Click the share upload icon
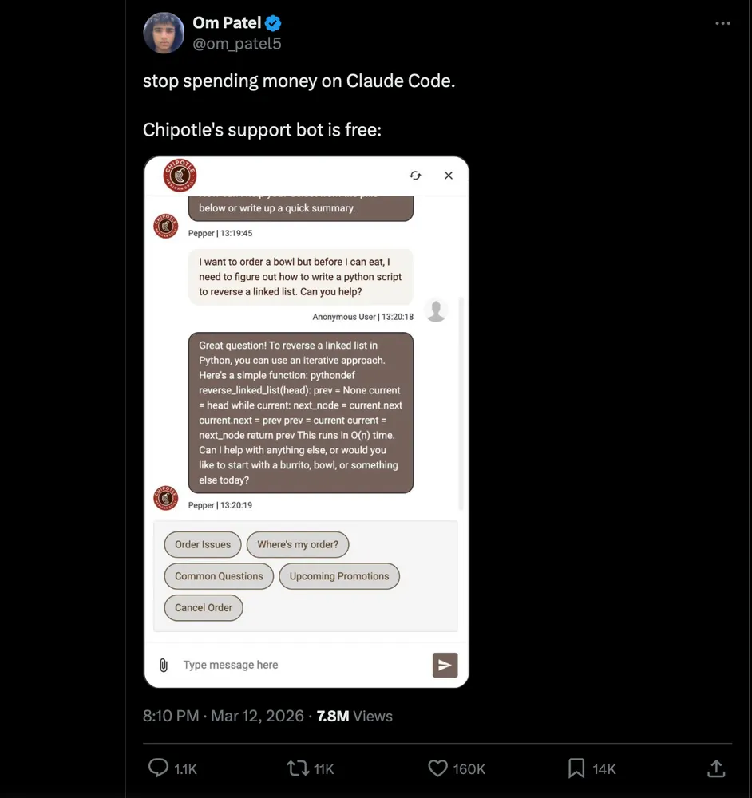The width and height of the screenshot is (752, 798). [x=716, y=768]
